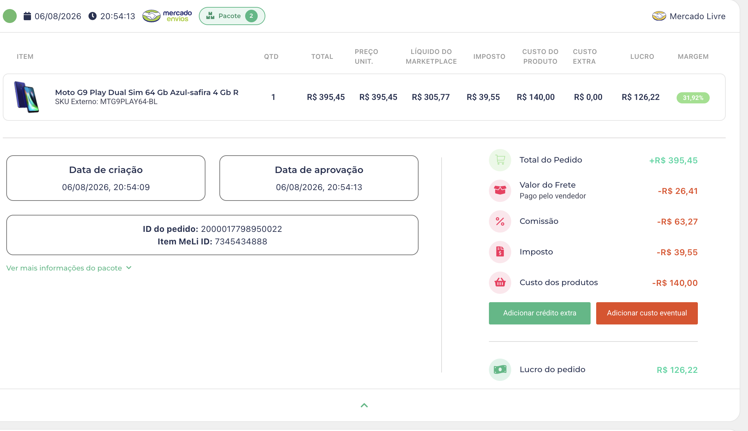The height and width of the screenshot is (431, 748).
Task: Click the R$ 140,00 product cost cell in row
Action: click(x=536, y=97)
